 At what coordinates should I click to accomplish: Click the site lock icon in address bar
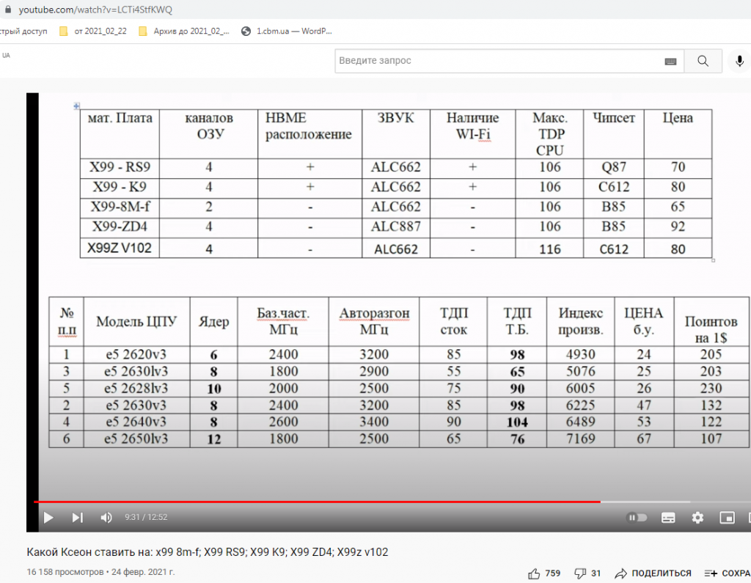[x=7, y=9]
